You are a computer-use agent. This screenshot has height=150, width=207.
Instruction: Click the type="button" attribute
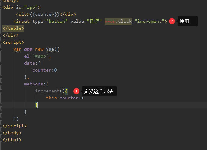click(50, 21)
